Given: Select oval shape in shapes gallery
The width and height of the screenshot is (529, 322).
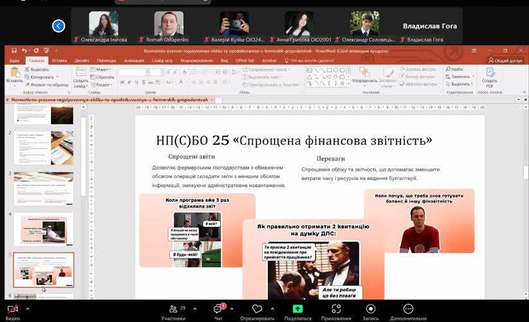Looking at the screenshot, I should click(x=336, y=70).
